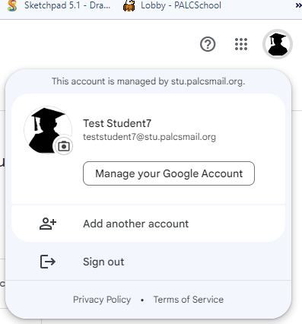Expand the hidden bookmarks overflow chevron

click(298, 5)
